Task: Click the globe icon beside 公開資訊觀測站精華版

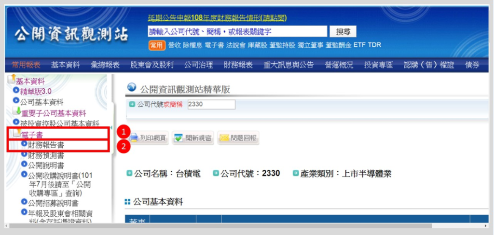Action: [132, 87]
